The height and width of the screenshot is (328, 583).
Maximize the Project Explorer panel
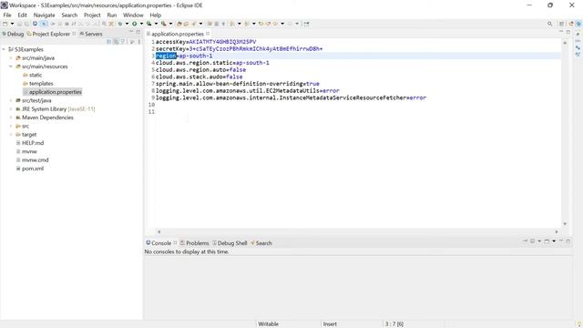[x=138, y=32]
